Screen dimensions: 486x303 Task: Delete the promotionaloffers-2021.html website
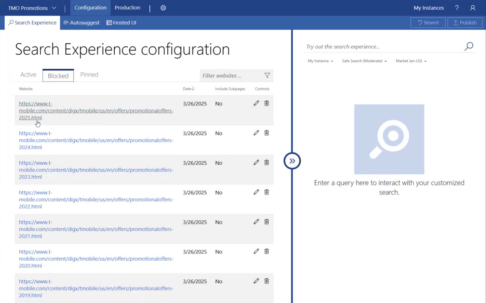point(267,222)
